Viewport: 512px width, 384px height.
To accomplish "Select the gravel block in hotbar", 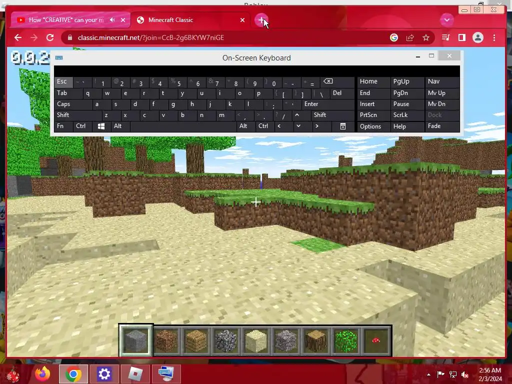I will [x=286, y=340].
